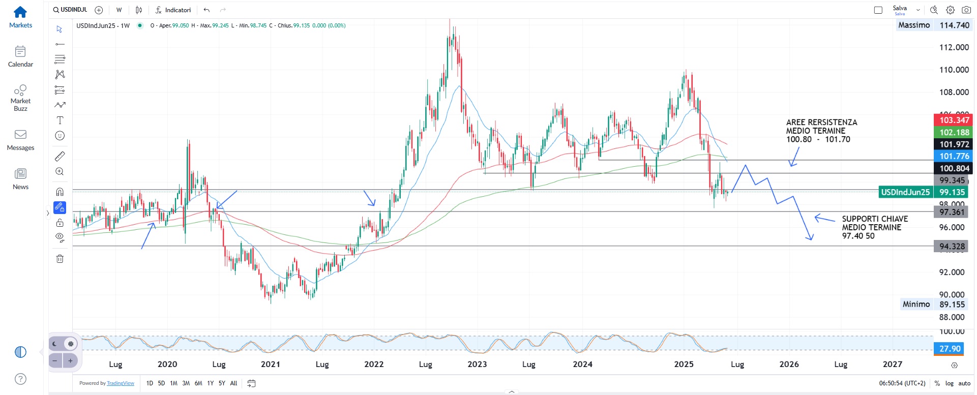
Task: Set the chart range to 1Y
Action: point(210,383)
